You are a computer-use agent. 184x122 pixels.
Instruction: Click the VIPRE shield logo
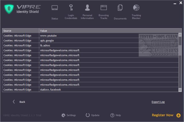click(9, 9)
